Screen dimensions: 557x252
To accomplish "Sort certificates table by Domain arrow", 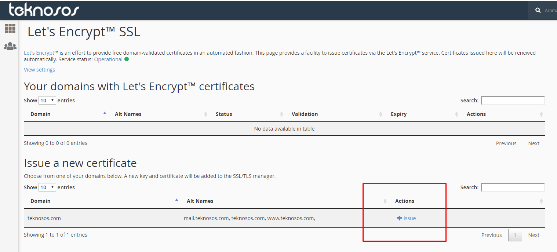I will (105, 113).
